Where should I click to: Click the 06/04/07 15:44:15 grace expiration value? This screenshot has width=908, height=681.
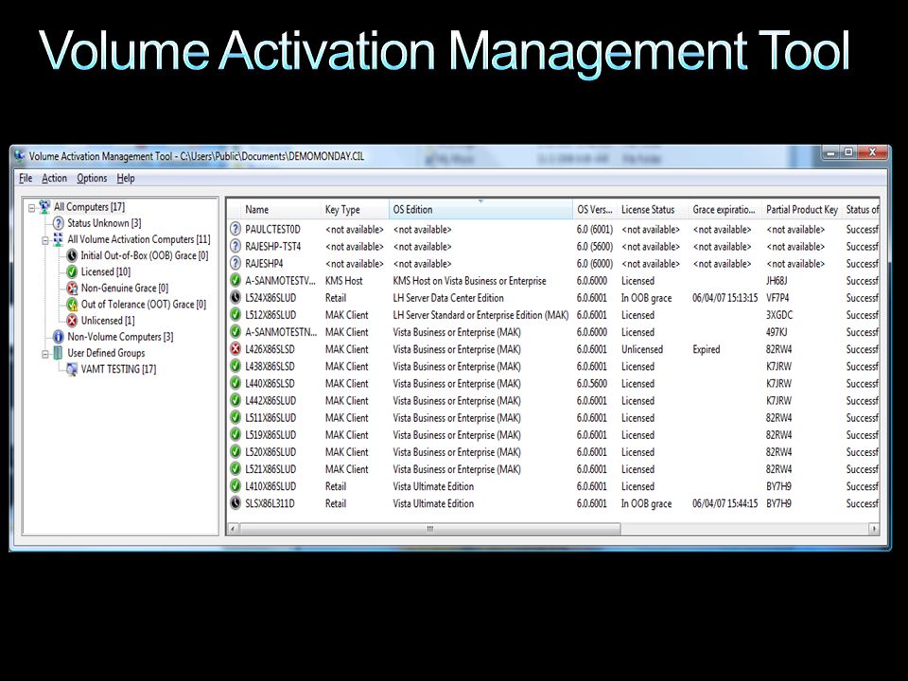point(725,503)
